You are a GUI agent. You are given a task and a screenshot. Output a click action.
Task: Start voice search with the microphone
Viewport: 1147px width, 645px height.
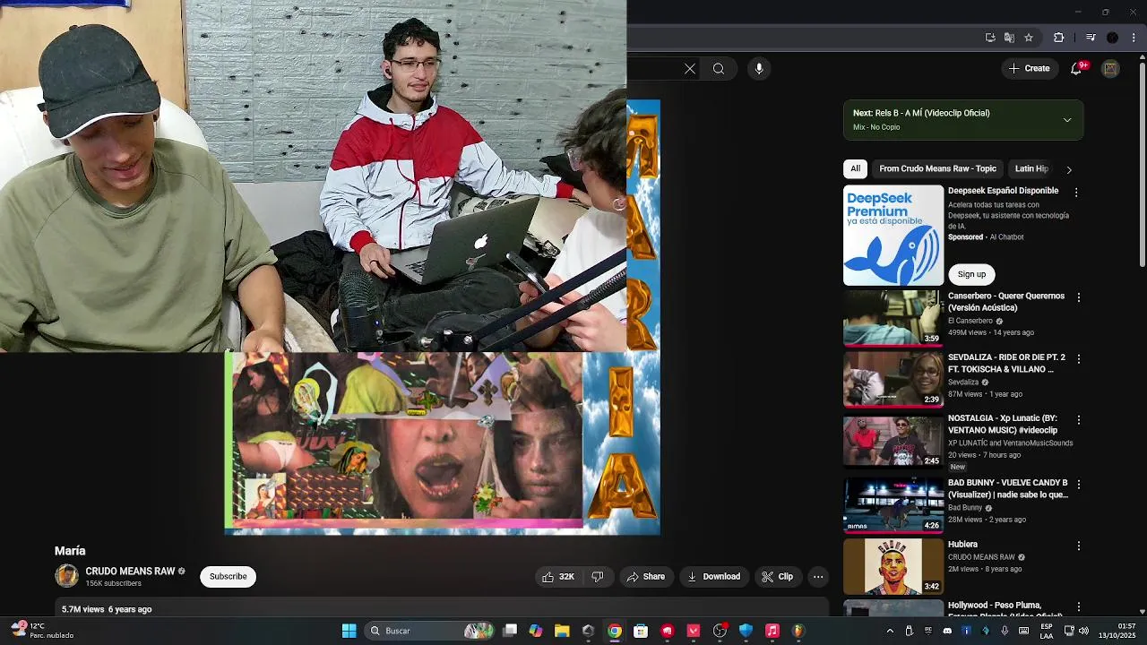pyautogui.click(x=759, y=69)
